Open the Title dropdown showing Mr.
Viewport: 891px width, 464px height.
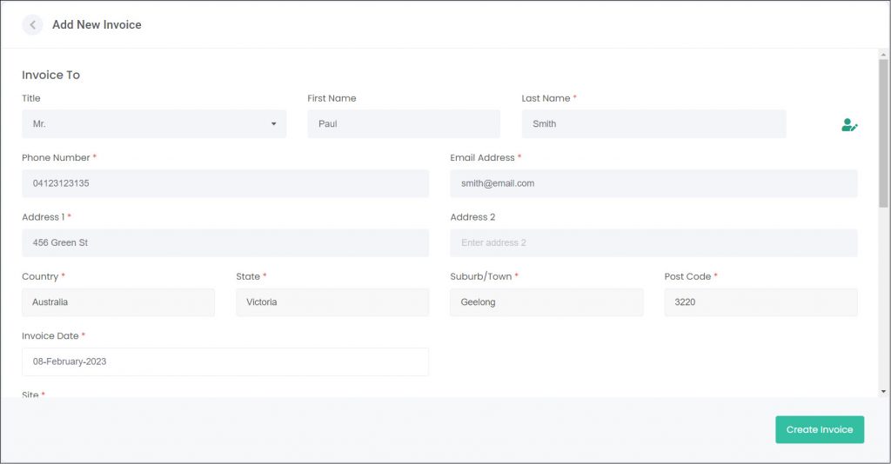tap(154, 123)
